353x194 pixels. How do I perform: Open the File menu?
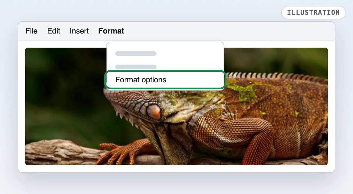coord(31,31)
